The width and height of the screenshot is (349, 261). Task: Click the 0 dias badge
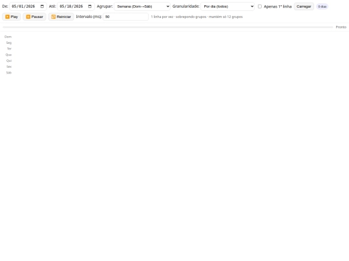pos(322,6)
